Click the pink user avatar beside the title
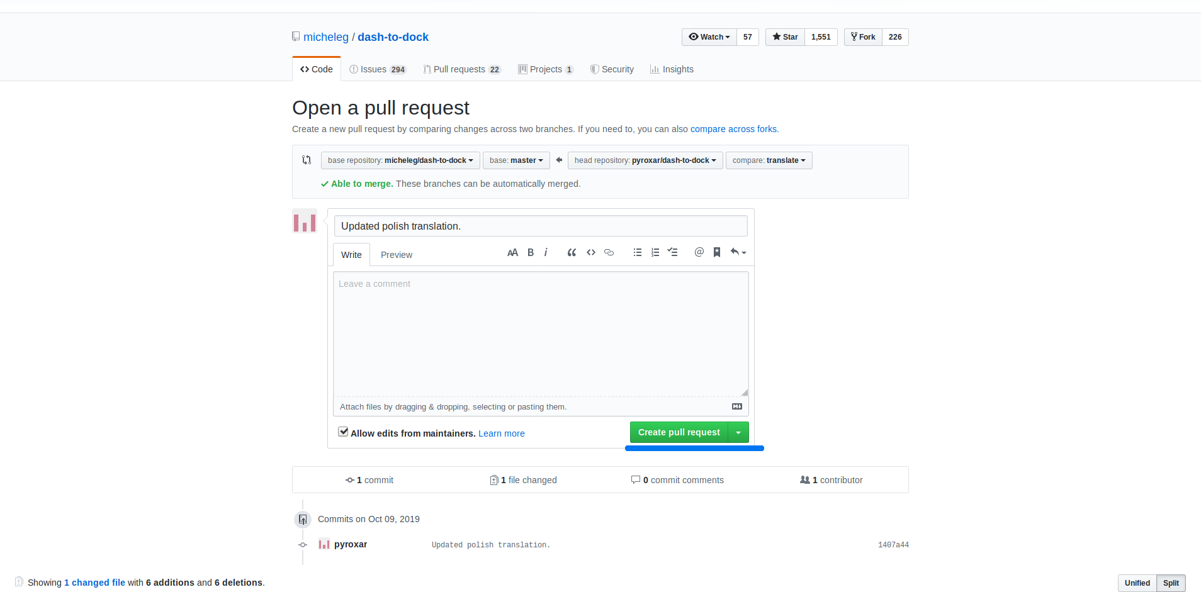The height and width of the screenshot is (592, 1201). point(305,221)
